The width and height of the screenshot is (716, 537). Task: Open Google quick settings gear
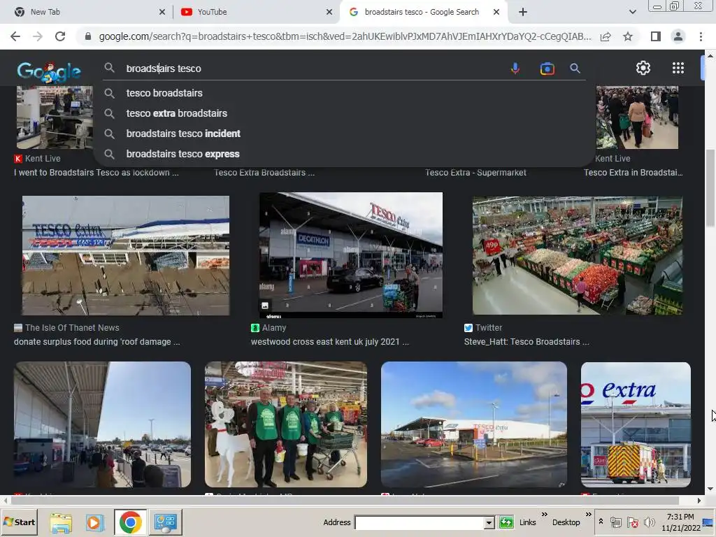(643, 68)
